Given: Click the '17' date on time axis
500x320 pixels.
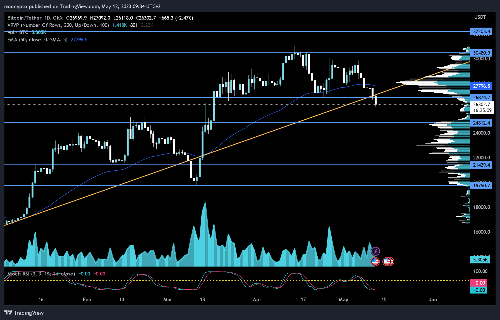Looking at the screenshot, I should [303, 299].
